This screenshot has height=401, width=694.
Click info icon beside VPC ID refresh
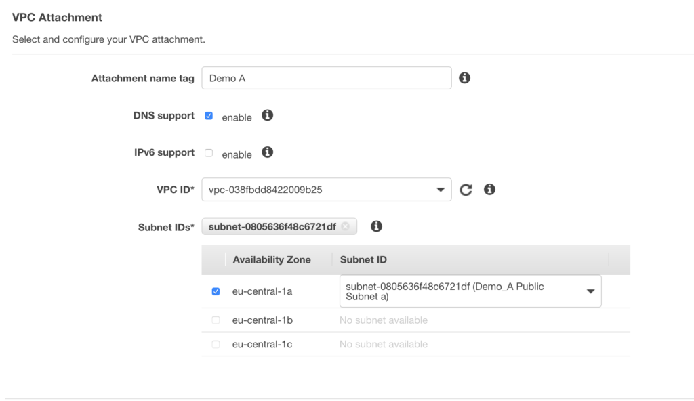point(489,190)
